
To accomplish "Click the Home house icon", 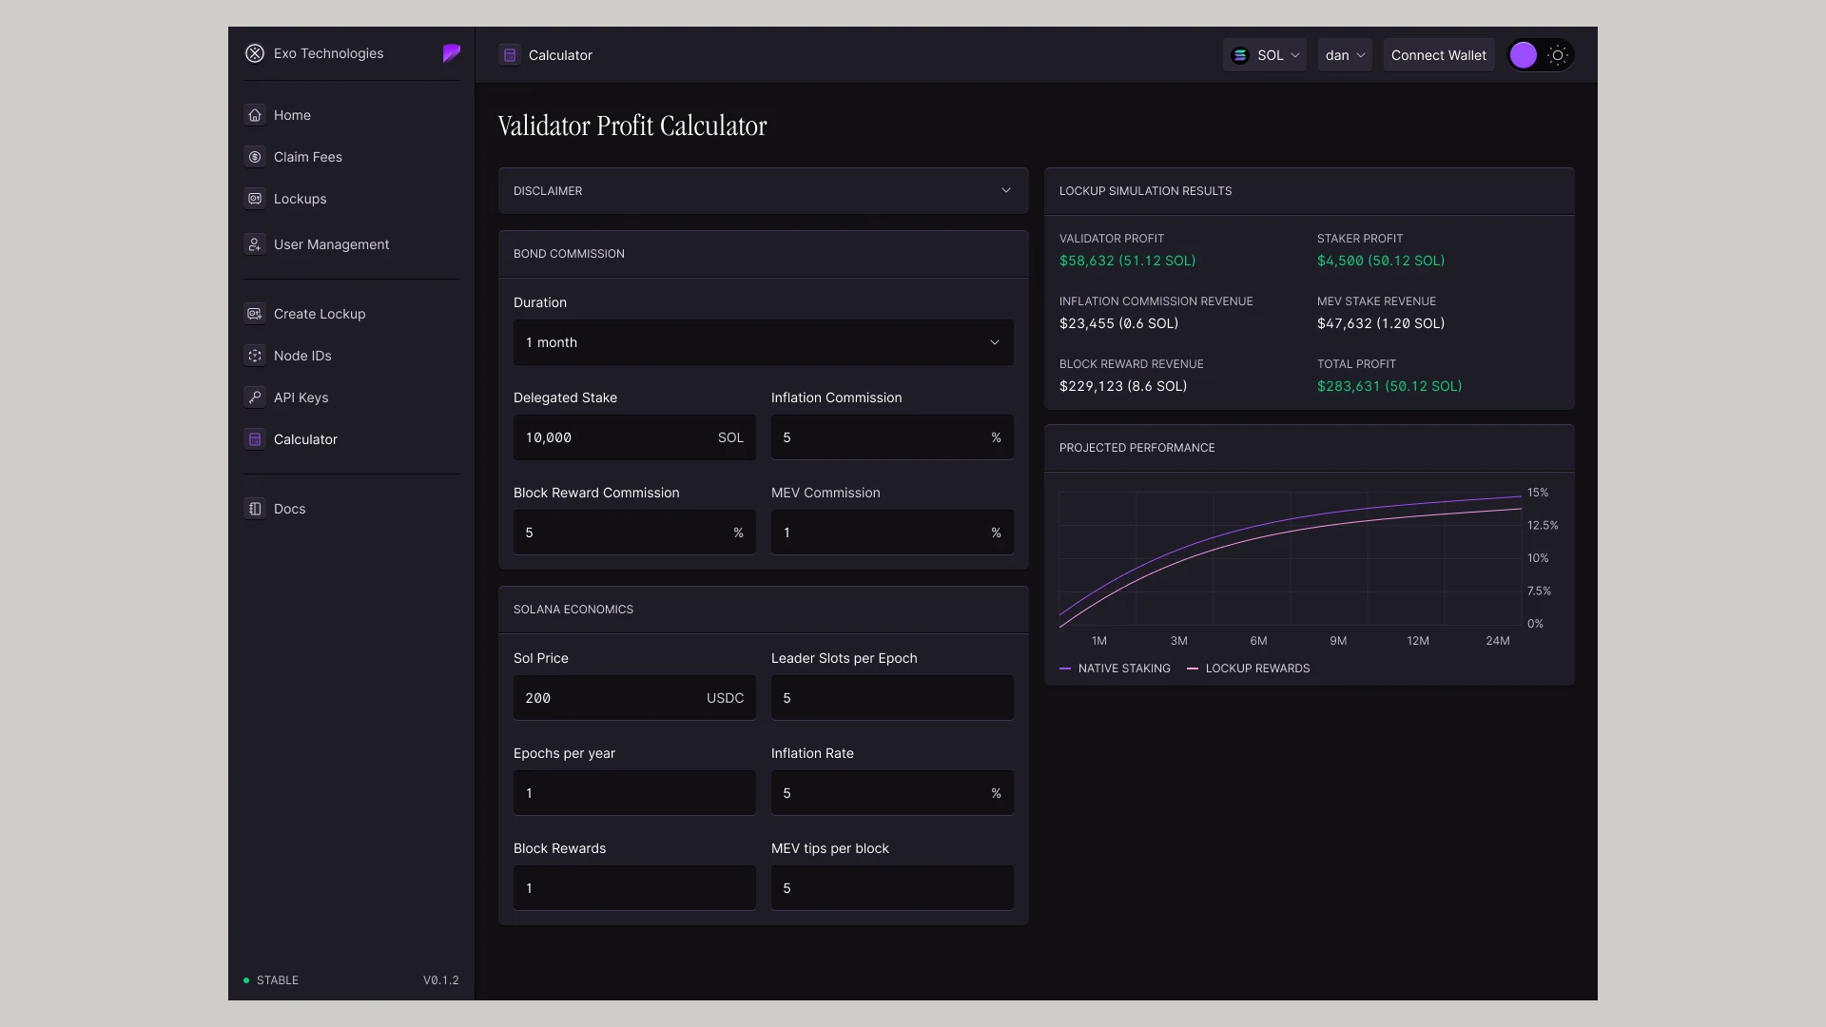I will click(255, 115).
